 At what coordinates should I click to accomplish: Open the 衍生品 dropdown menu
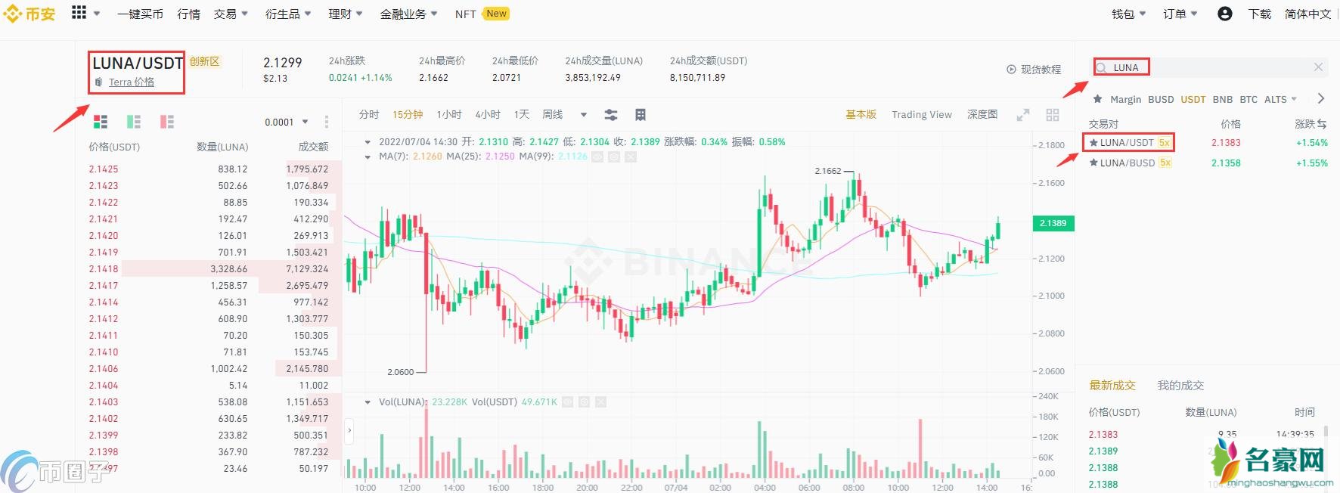tap(288, 14)
